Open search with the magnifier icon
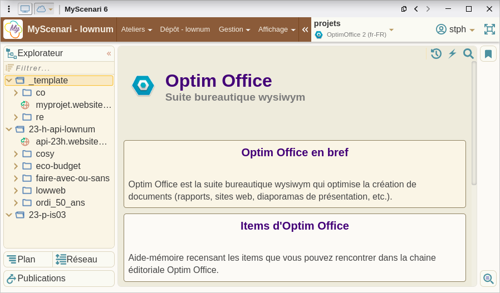Image resolution: width=500 pixels, height=293 pixels. click(x=468, y=53)
